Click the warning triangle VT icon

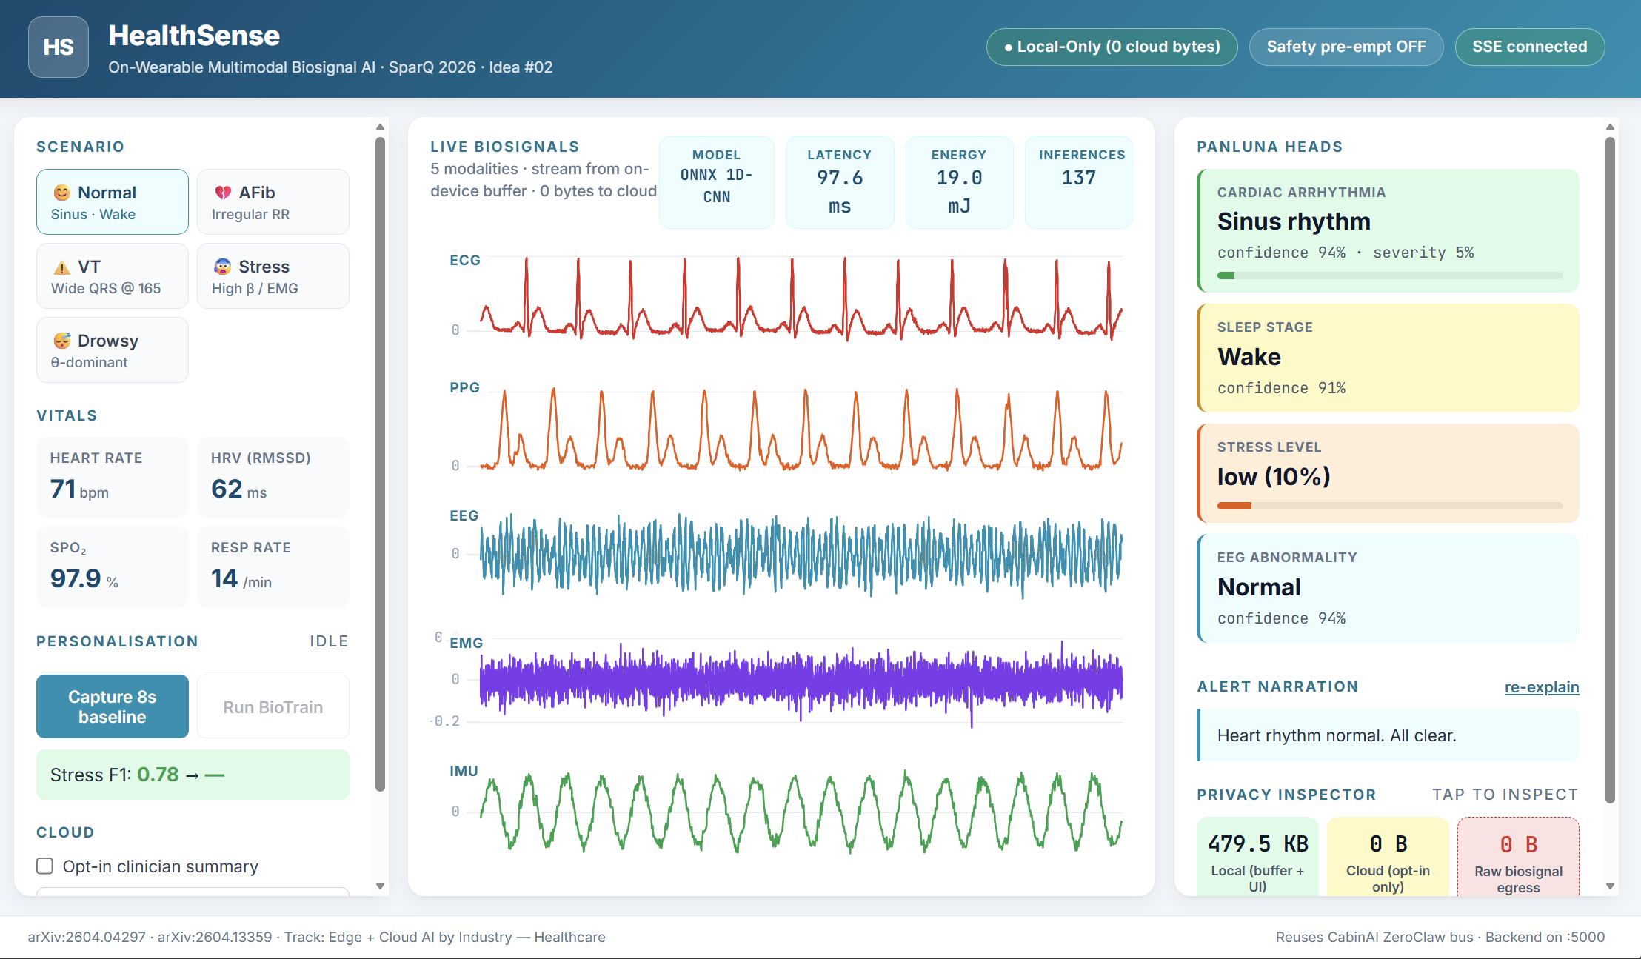pos(62,267)
